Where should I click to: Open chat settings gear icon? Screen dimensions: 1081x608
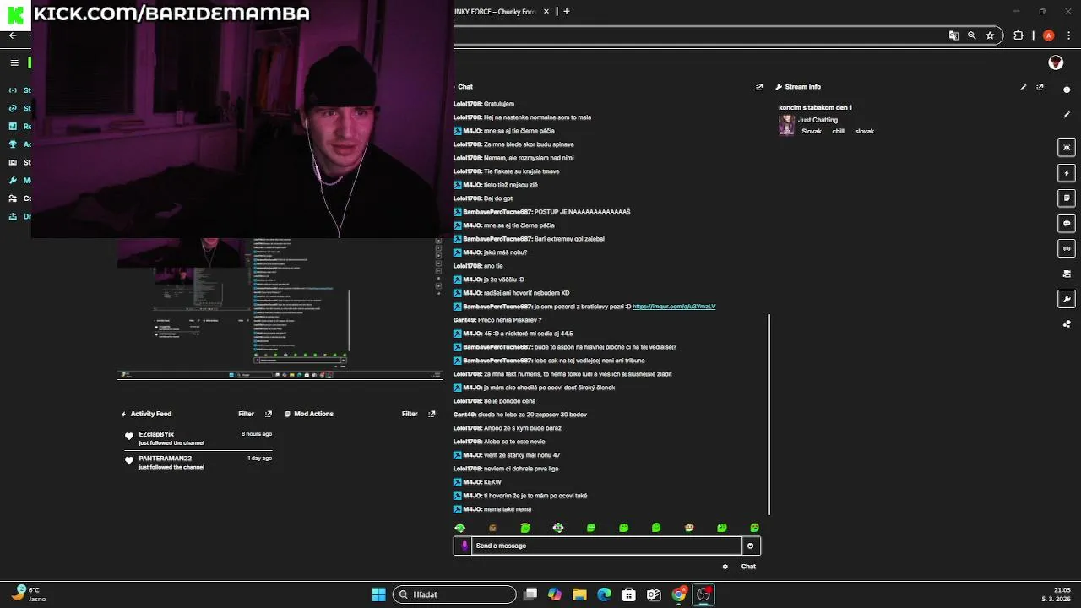[725, 567]
